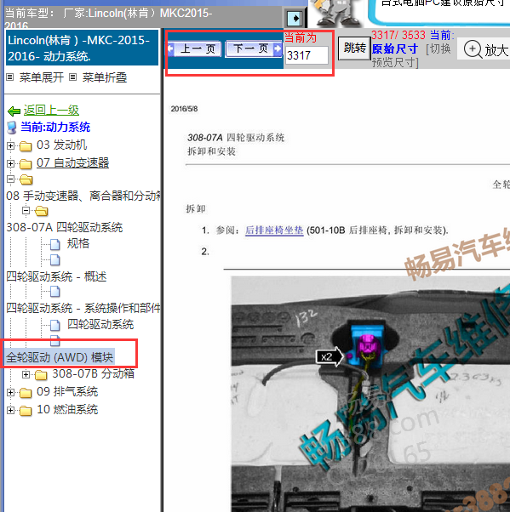Click the 3317/ 3533 page counter text
Viewport: 510px width, 512px height.
pos(398,35)
